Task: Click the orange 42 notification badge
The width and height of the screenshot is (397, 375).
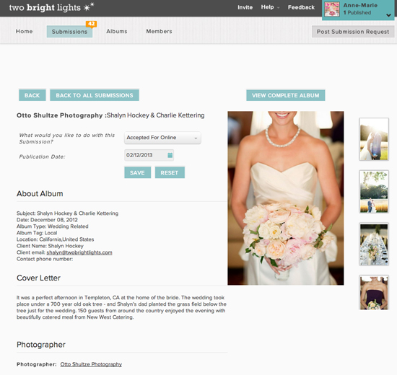Action: 92,24
